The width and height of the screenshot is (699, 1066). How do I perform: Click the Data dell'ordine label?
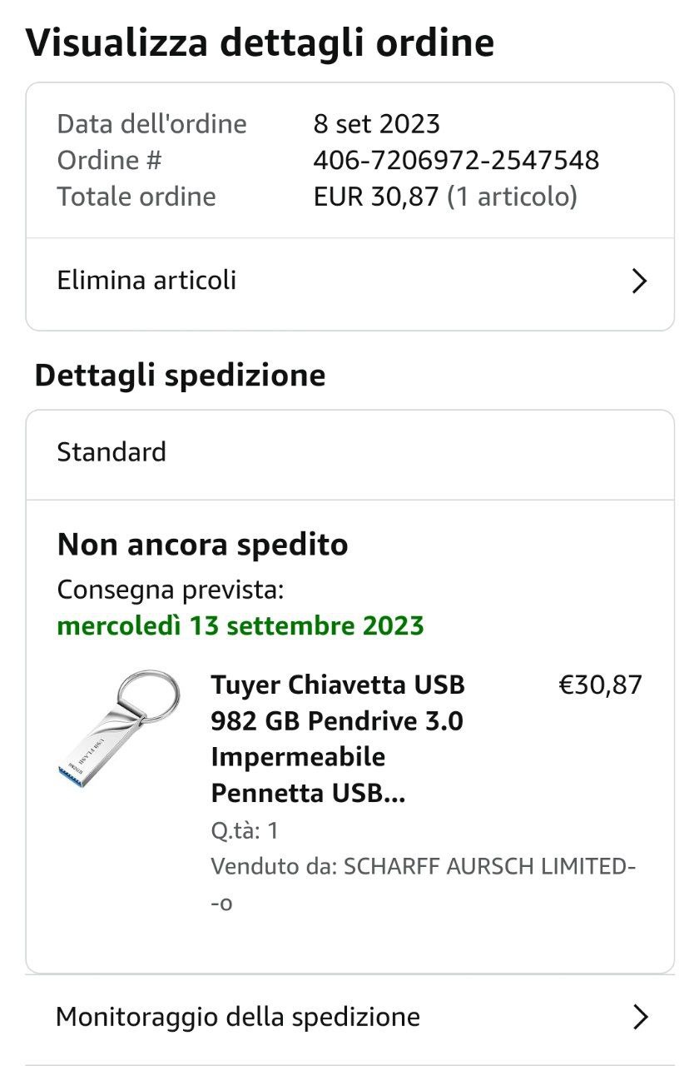pyautogui.click(x=151, y=124)
